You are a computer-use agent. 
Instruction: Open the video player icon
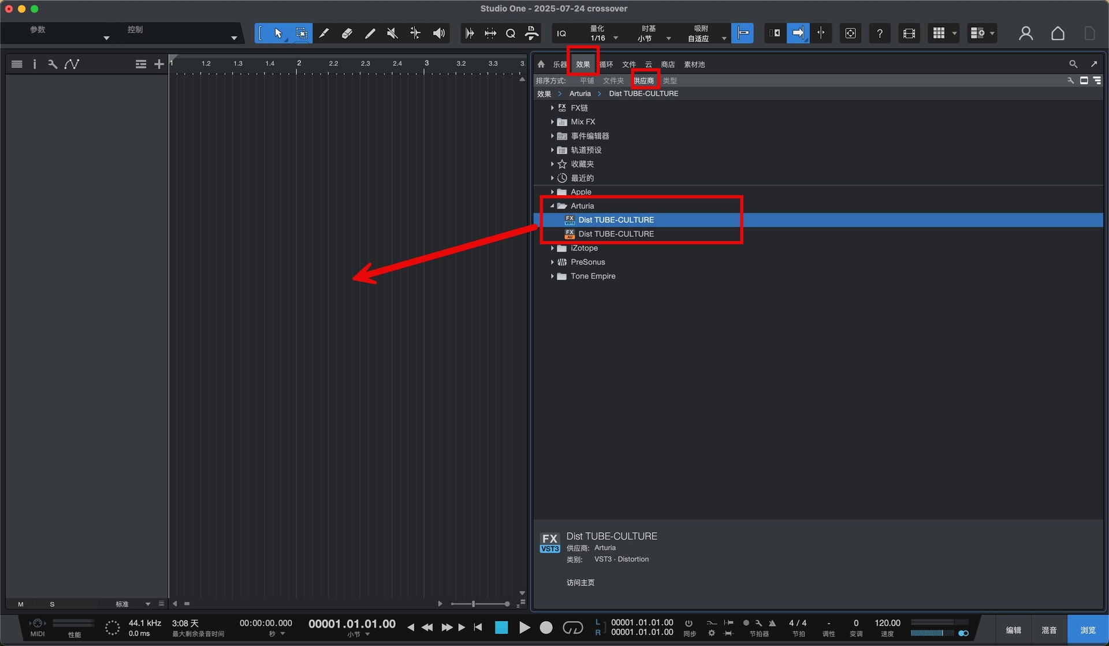(x=909, y=33)
